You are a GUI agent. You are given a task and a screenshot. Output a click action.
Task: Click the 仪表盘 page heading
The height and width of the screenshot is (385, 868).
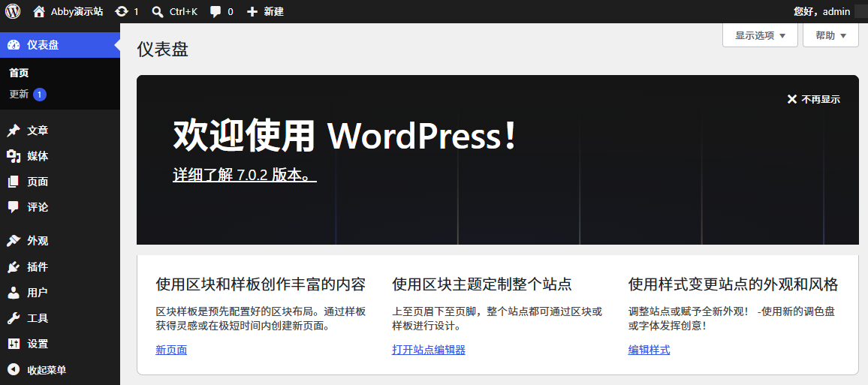(163, 50)
